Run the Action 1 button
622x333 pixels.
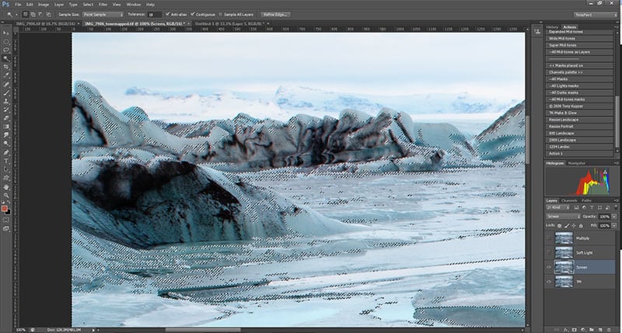579,153
